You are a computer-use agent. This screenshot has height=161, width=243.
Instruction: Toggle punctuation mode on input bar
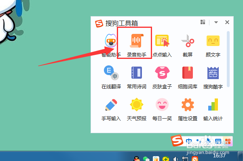[199, 141]
